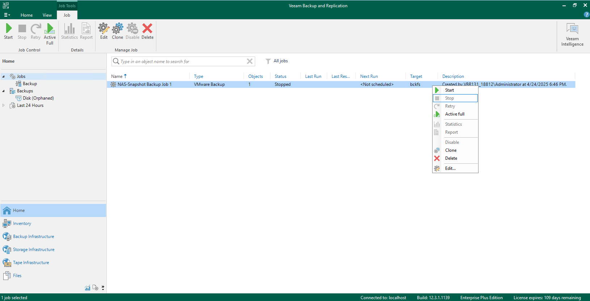Select Backup under Jobs
The width and height of the screenshot is (590, 301).
30,84
